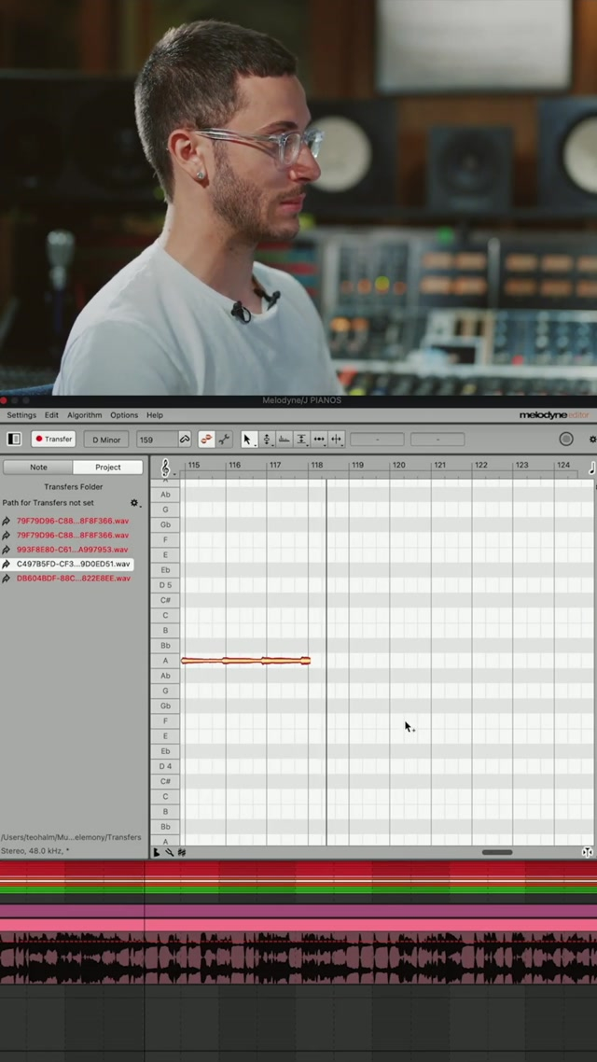Click the tempo field showing 159

click(x=156, y=439)
